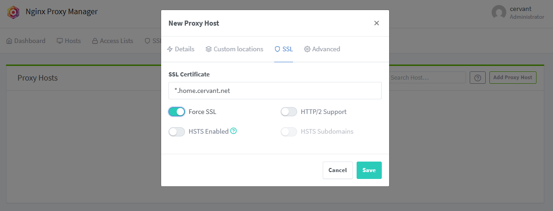Save the new proxy host

(x=369, y=170)
